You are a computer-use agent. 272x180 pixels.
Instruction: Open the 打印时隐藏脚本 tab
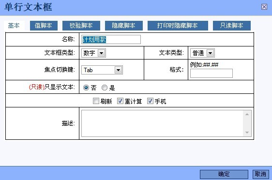click(x=178, y=26)
